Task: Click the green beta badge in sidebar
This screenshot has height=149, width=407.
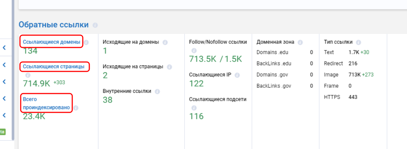Action: coord(2,132)
